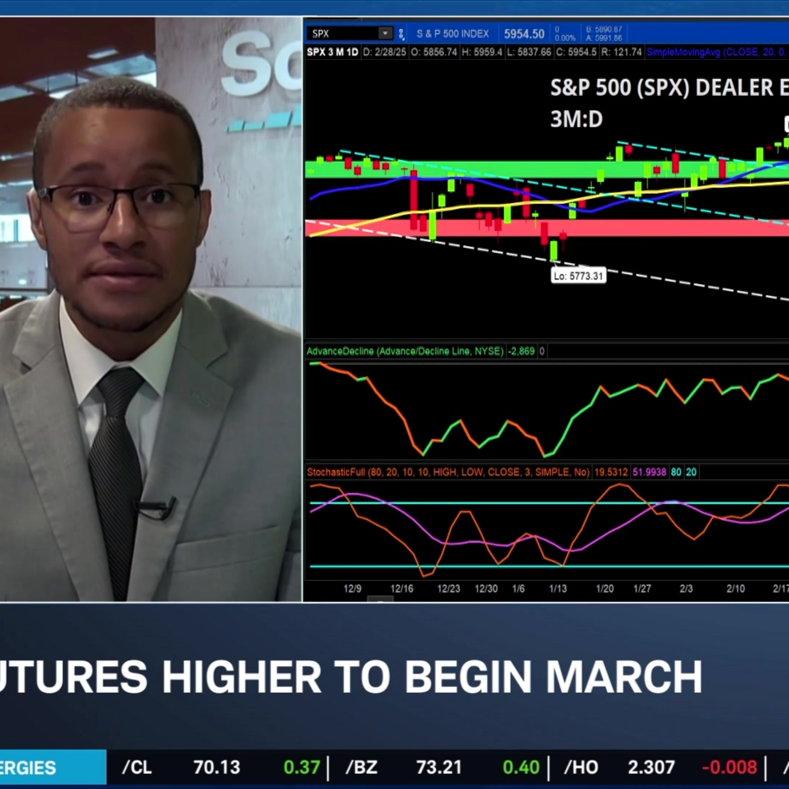Open the symbol dropdown arrow beside SPX
This screenshot has height=789, width=789.
click(x=385, y=33)
